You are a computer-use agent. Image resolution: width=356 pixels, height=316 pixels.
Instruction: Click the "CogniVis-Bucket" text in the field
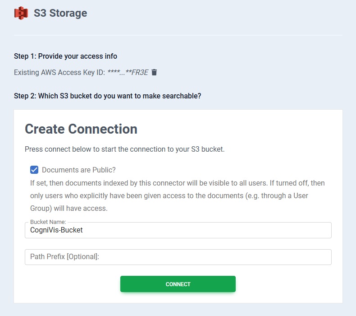[x=56, y=230]
